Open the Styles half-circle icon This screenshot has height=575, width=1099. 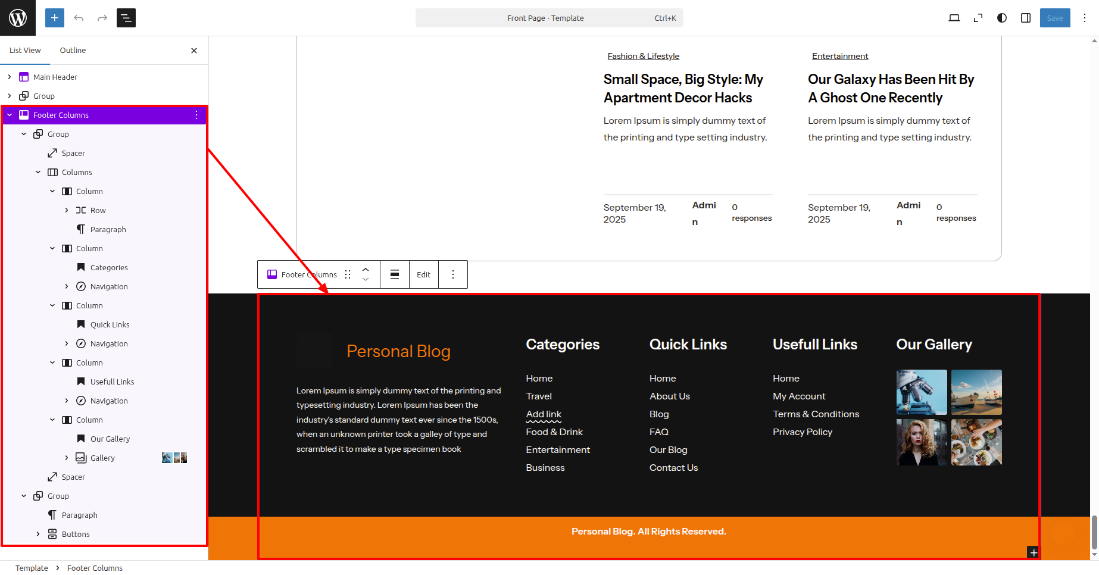click(x=1002, y=18)
